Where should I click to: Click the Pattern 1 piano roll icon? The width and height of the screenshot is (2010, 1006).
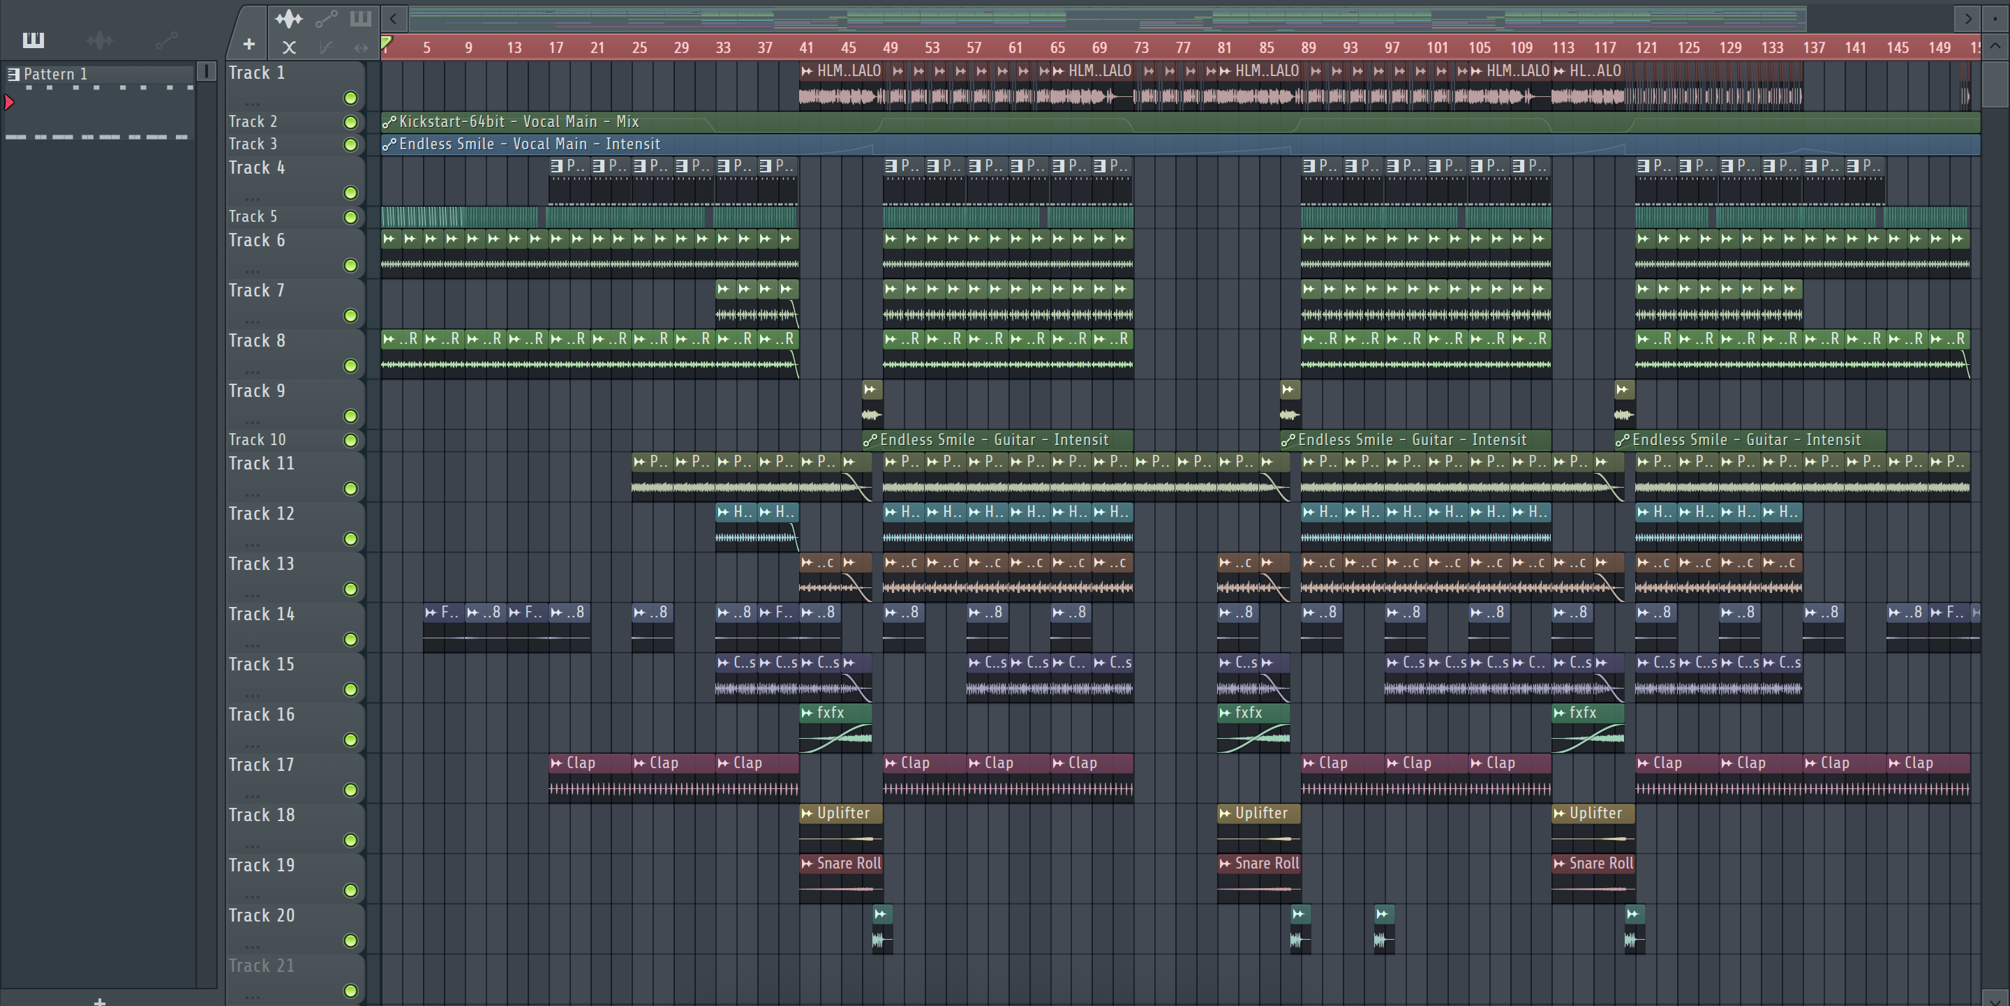point(13,74)
